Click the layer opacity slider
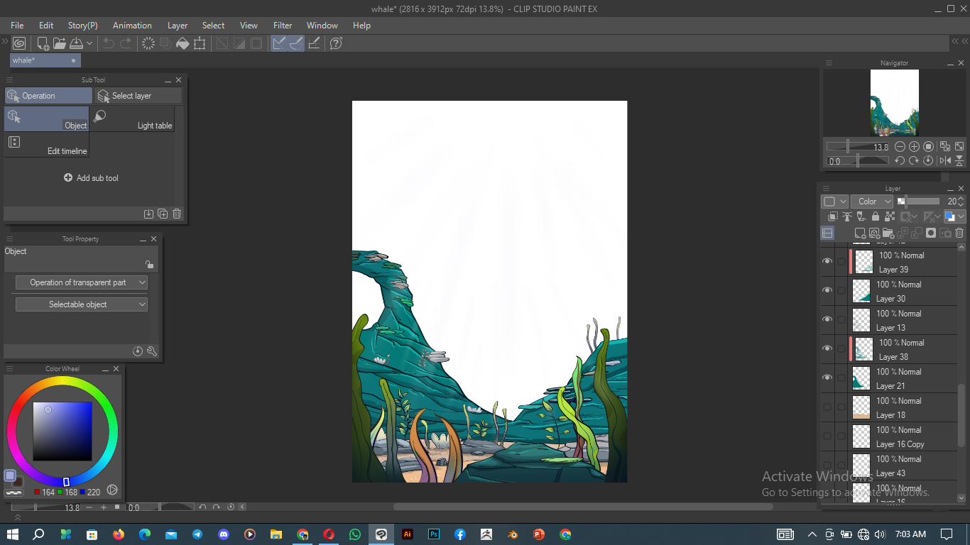This screenshot has height=545, width=970. tap(921, 202)
